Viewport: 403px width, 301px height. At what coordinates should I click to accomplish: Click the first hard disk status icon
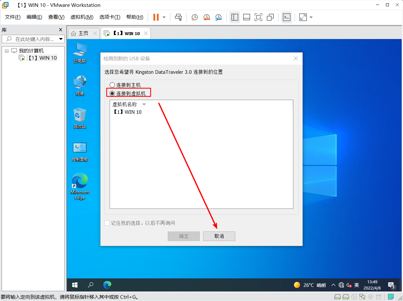[x=338, y=297]
